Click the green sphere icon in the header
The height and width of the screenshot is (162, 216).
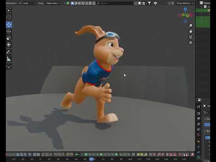coord(68,3)
